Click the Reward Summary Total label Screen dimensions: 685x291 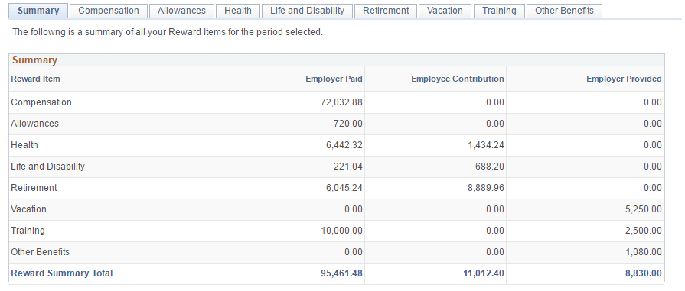(61, 273)
